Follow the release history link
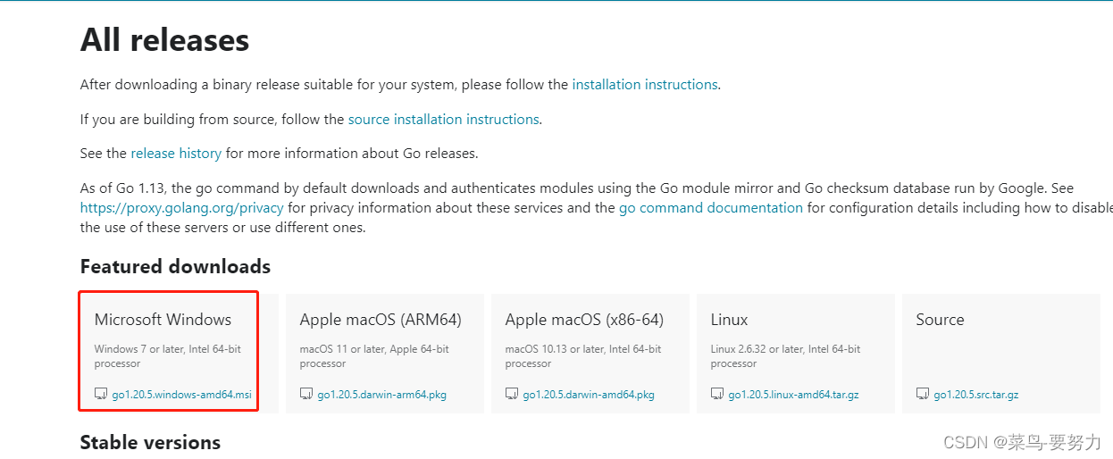The image size is (1113, 459). tap(176, 154)
